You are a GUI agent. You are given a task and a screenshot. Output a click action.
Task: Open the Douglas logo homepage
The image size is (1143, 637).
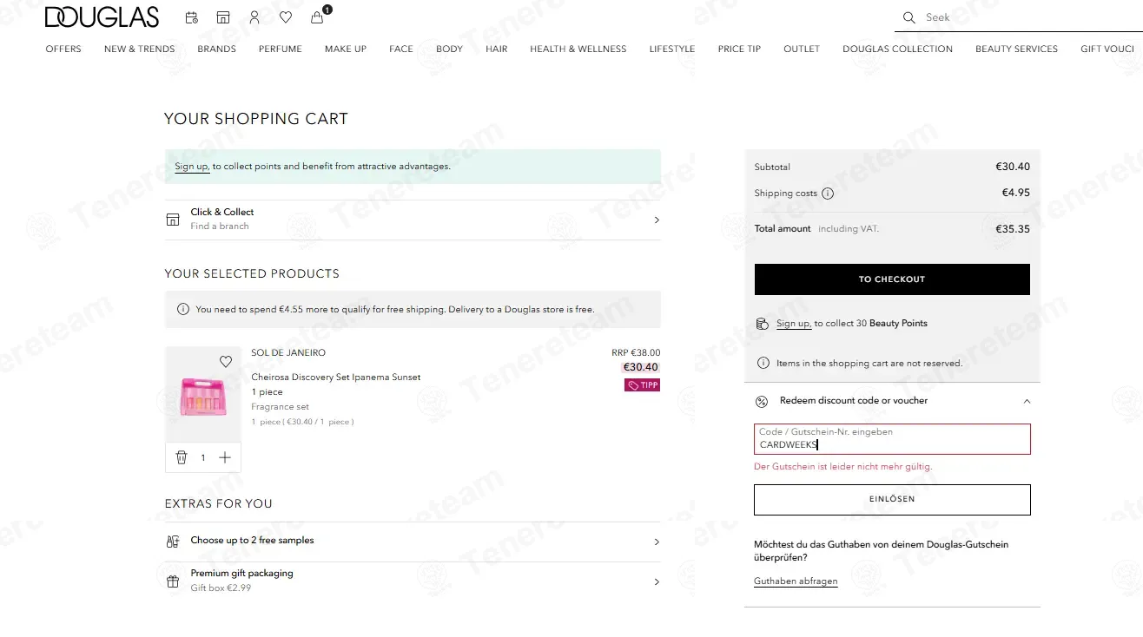[102, 17]
